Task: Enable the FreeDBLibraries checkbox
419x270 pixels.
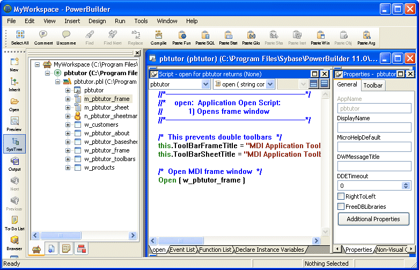Action: pos(341,206)
